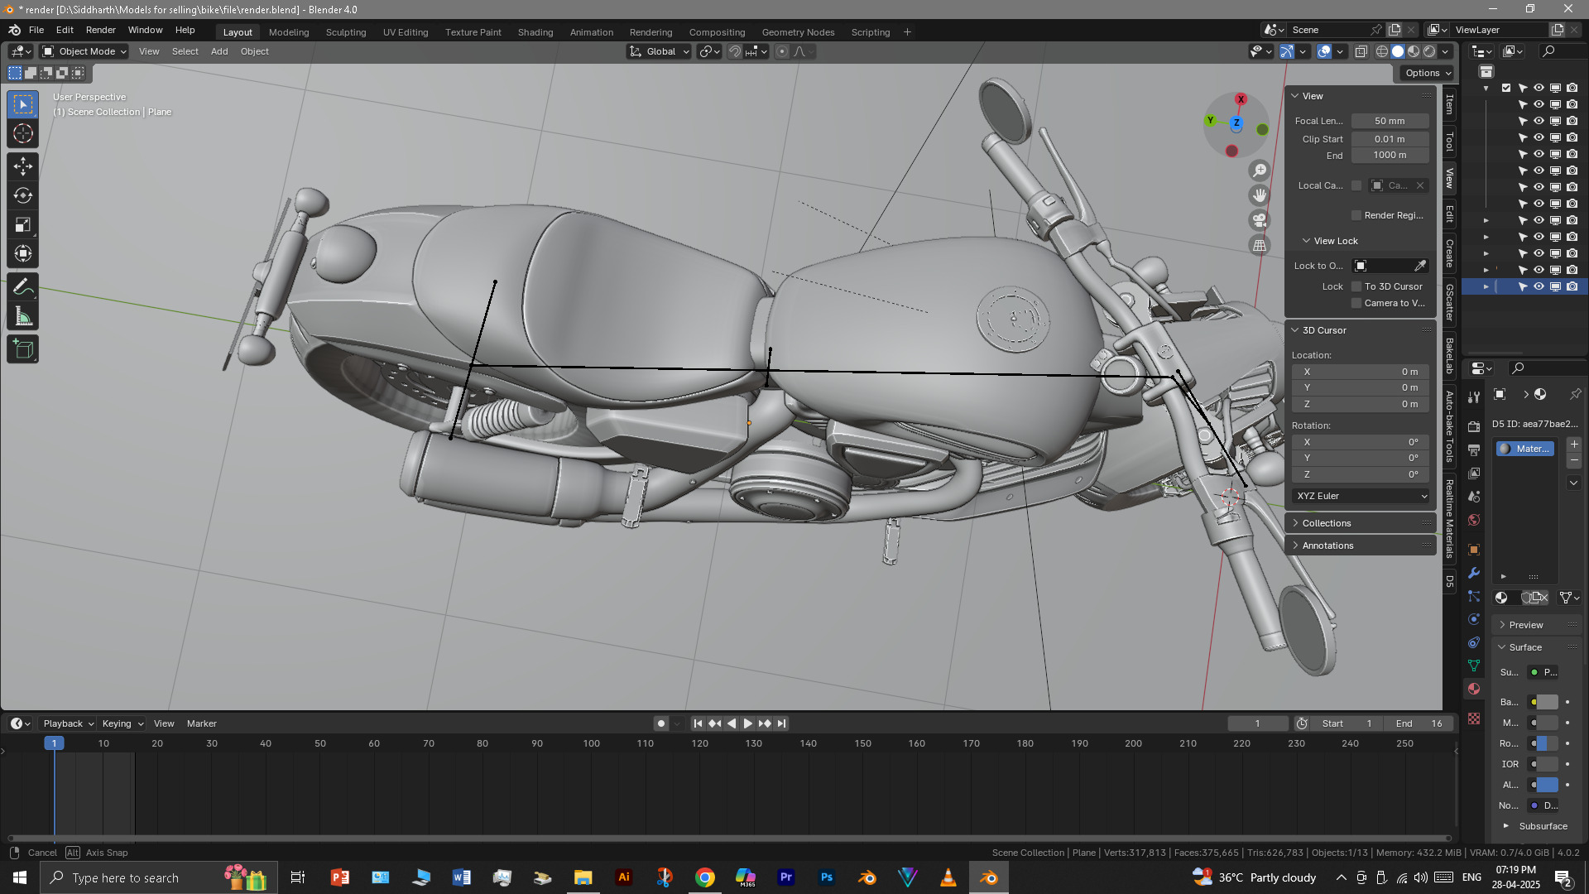This screenshot has height=894, width=1589.
Task: Select the Transform tool
Action: (x=23, y=254)
